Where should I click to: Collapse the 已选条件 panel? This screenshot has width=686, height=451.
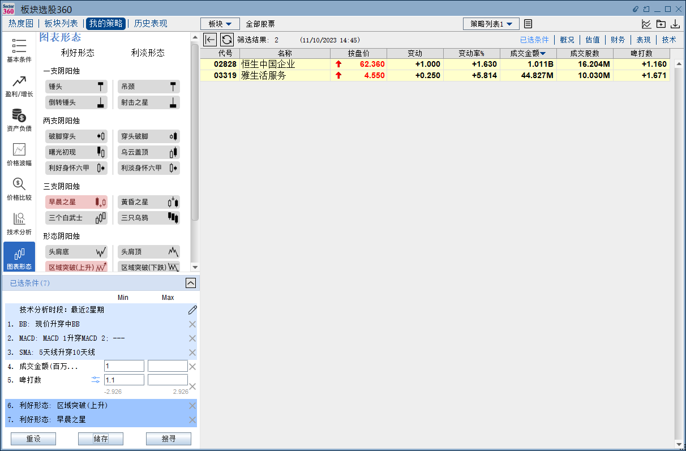(x=191, y=283)
